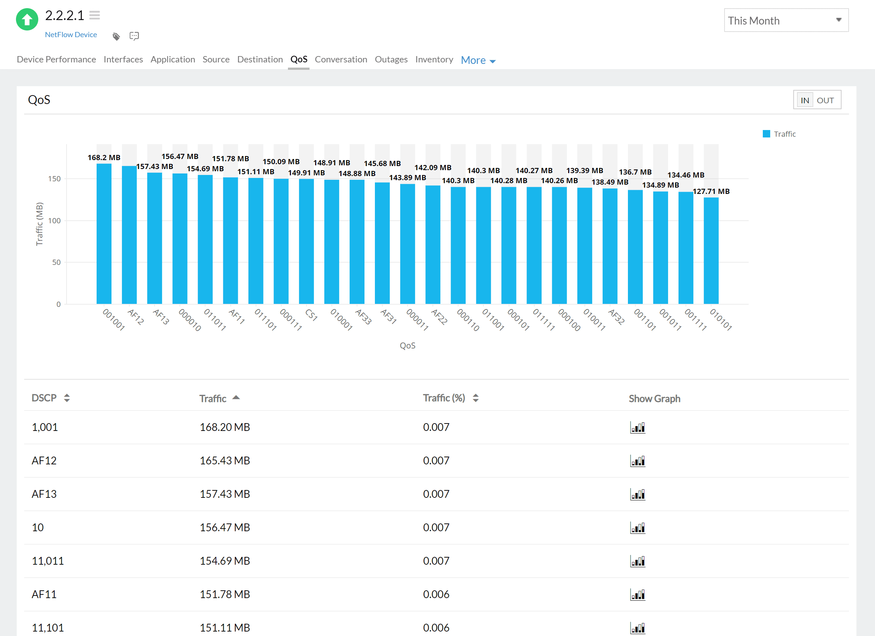Click the tag icon beside the device name

116,36
